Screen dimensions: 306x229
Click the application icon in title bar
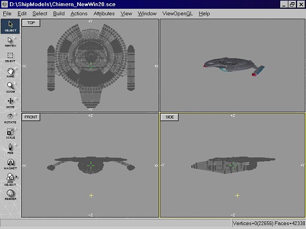coord(4,4)
